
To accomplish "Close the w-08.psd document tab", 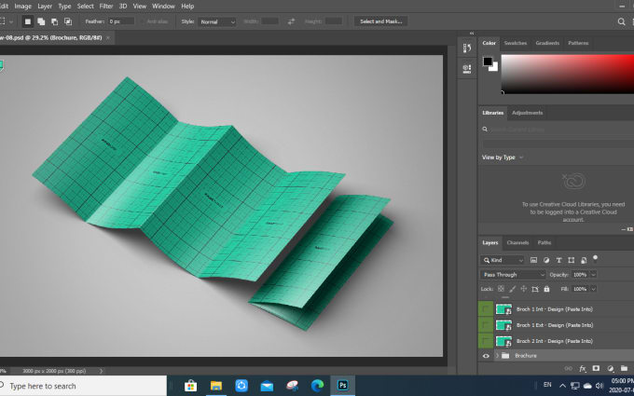I will [x=108, y=37].
